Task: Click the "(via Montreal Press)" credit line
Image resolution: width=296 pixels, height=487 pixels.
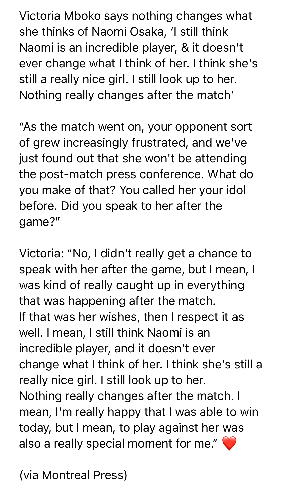Action: pyautogui.click(x=73, y=475)
